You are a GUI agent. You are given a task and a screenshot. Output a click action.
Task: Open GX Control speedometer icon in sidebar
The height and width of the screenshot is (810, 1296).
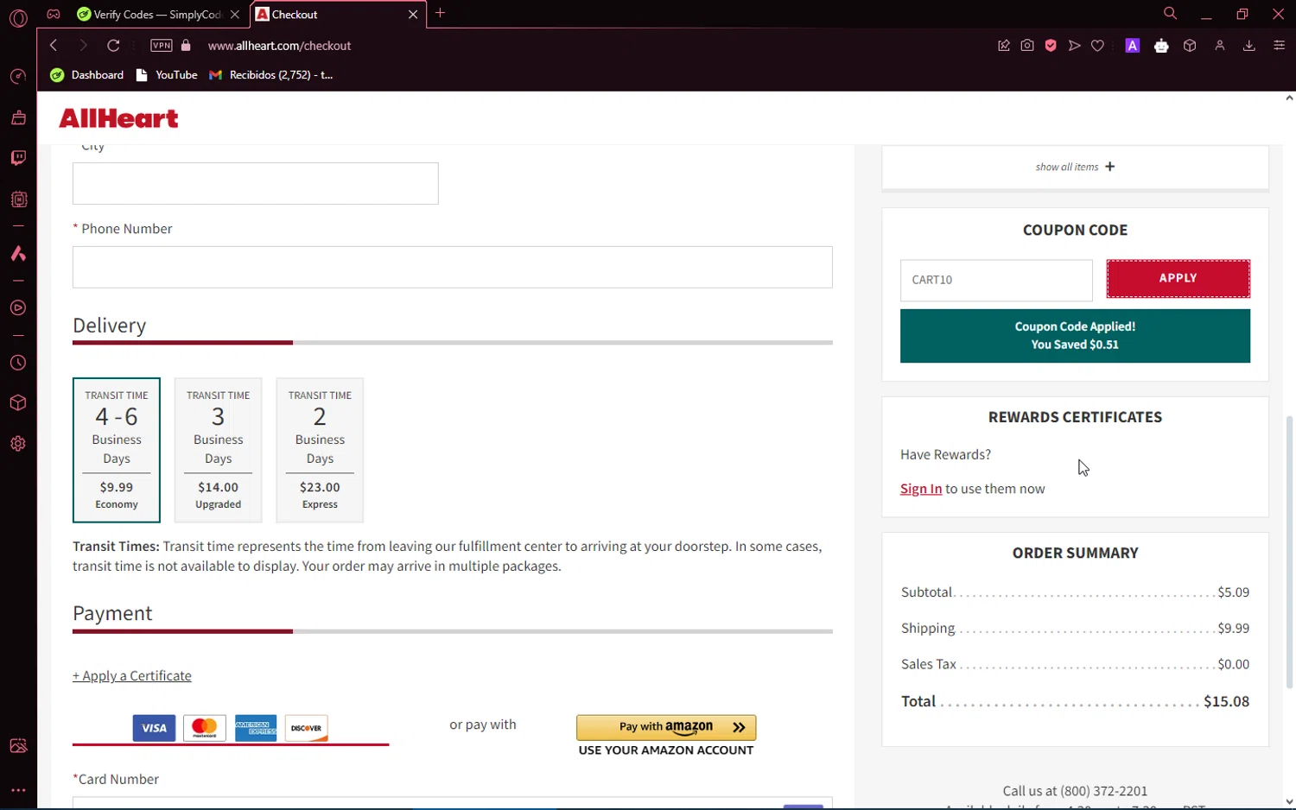pyautogui.click(x=18, y=77)
